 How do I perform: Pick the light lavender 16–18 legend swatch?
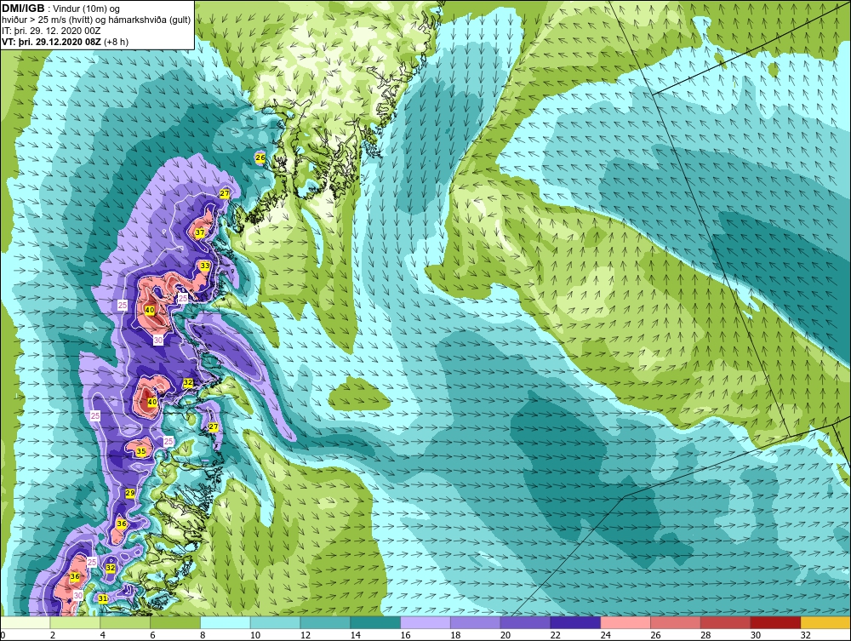click(x=425, y=622)
